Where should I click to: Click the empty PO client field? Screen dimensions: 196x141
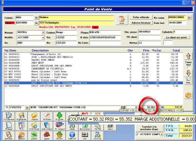coord(149,37)
